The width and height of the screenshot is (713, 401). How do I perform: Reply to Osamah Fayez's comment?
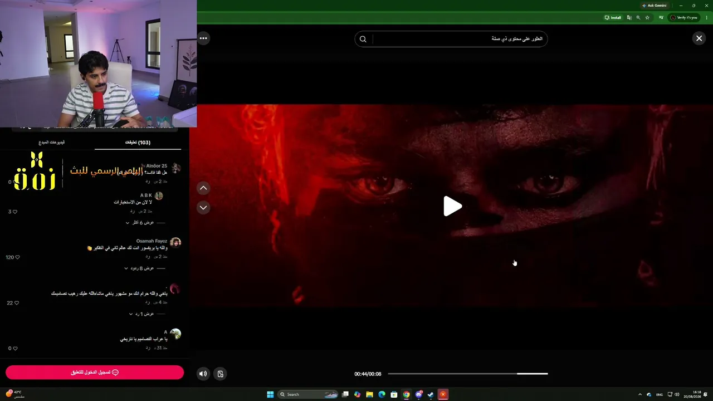click(x=147, y=256)
